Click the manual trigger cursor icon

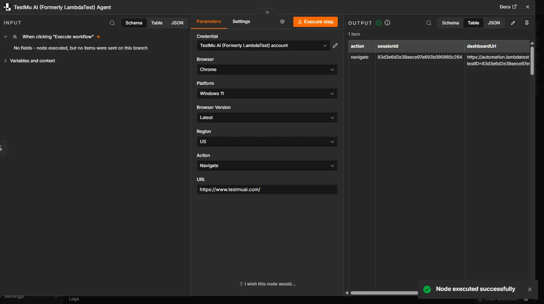tap(15, 37)
